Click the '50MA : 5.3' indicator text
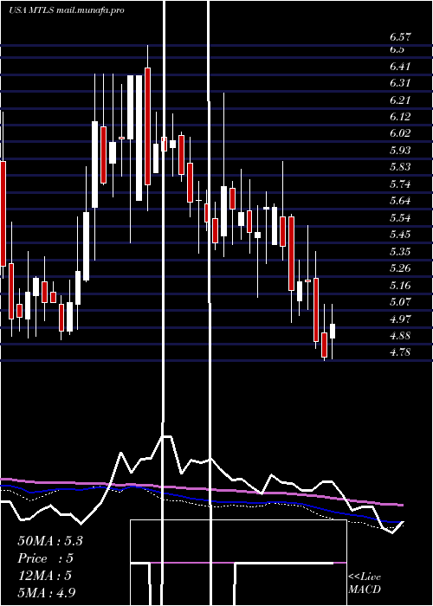The width and height of the screenshot is (433, 606). 50,541
